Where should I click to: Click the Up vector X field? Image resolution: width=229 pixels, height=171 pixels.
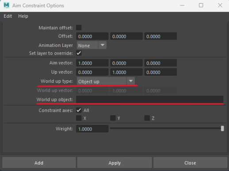click(92, 72)
